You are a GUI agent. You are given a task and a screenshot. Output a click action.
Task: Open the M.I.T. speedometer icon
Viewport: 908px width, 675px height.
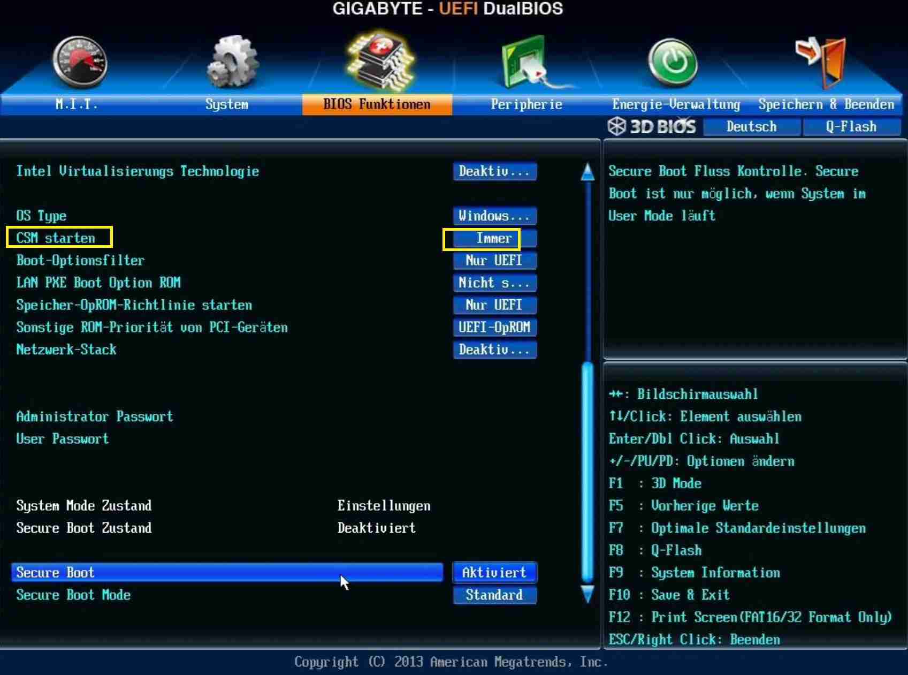tap(80, 62)
